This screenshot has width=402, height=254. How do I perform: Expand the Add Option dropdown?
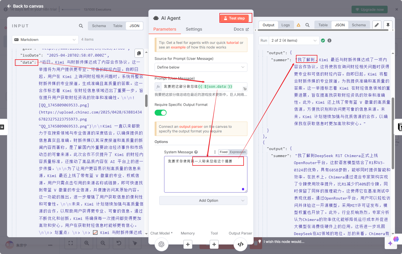(203, 200)
